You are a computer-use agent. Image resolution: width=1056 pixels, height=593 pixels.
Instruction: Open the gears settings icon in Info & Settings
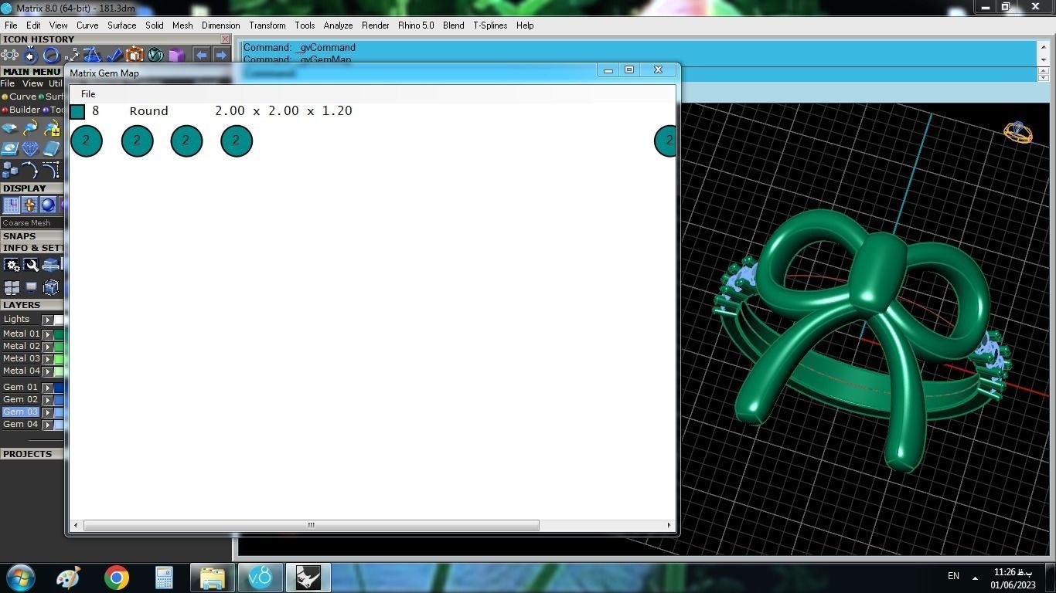click(12, 265)
